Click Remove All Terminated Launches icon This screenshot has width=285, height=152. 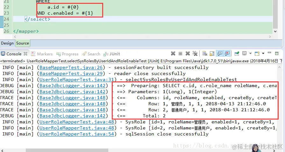(x=195, y=53)
